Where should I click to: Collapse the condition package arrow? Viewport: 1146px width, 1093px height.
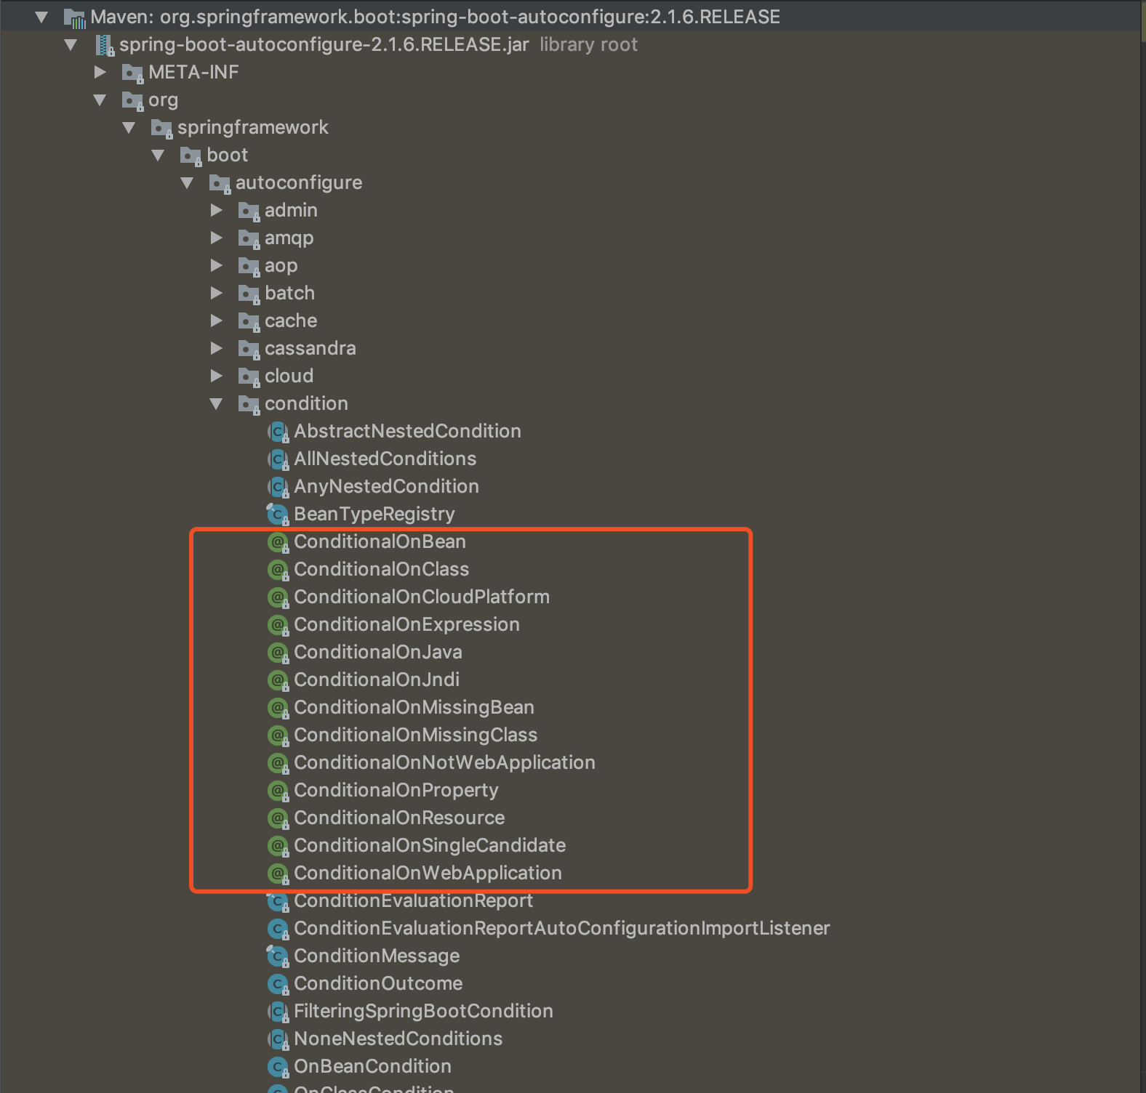point(216,403)
